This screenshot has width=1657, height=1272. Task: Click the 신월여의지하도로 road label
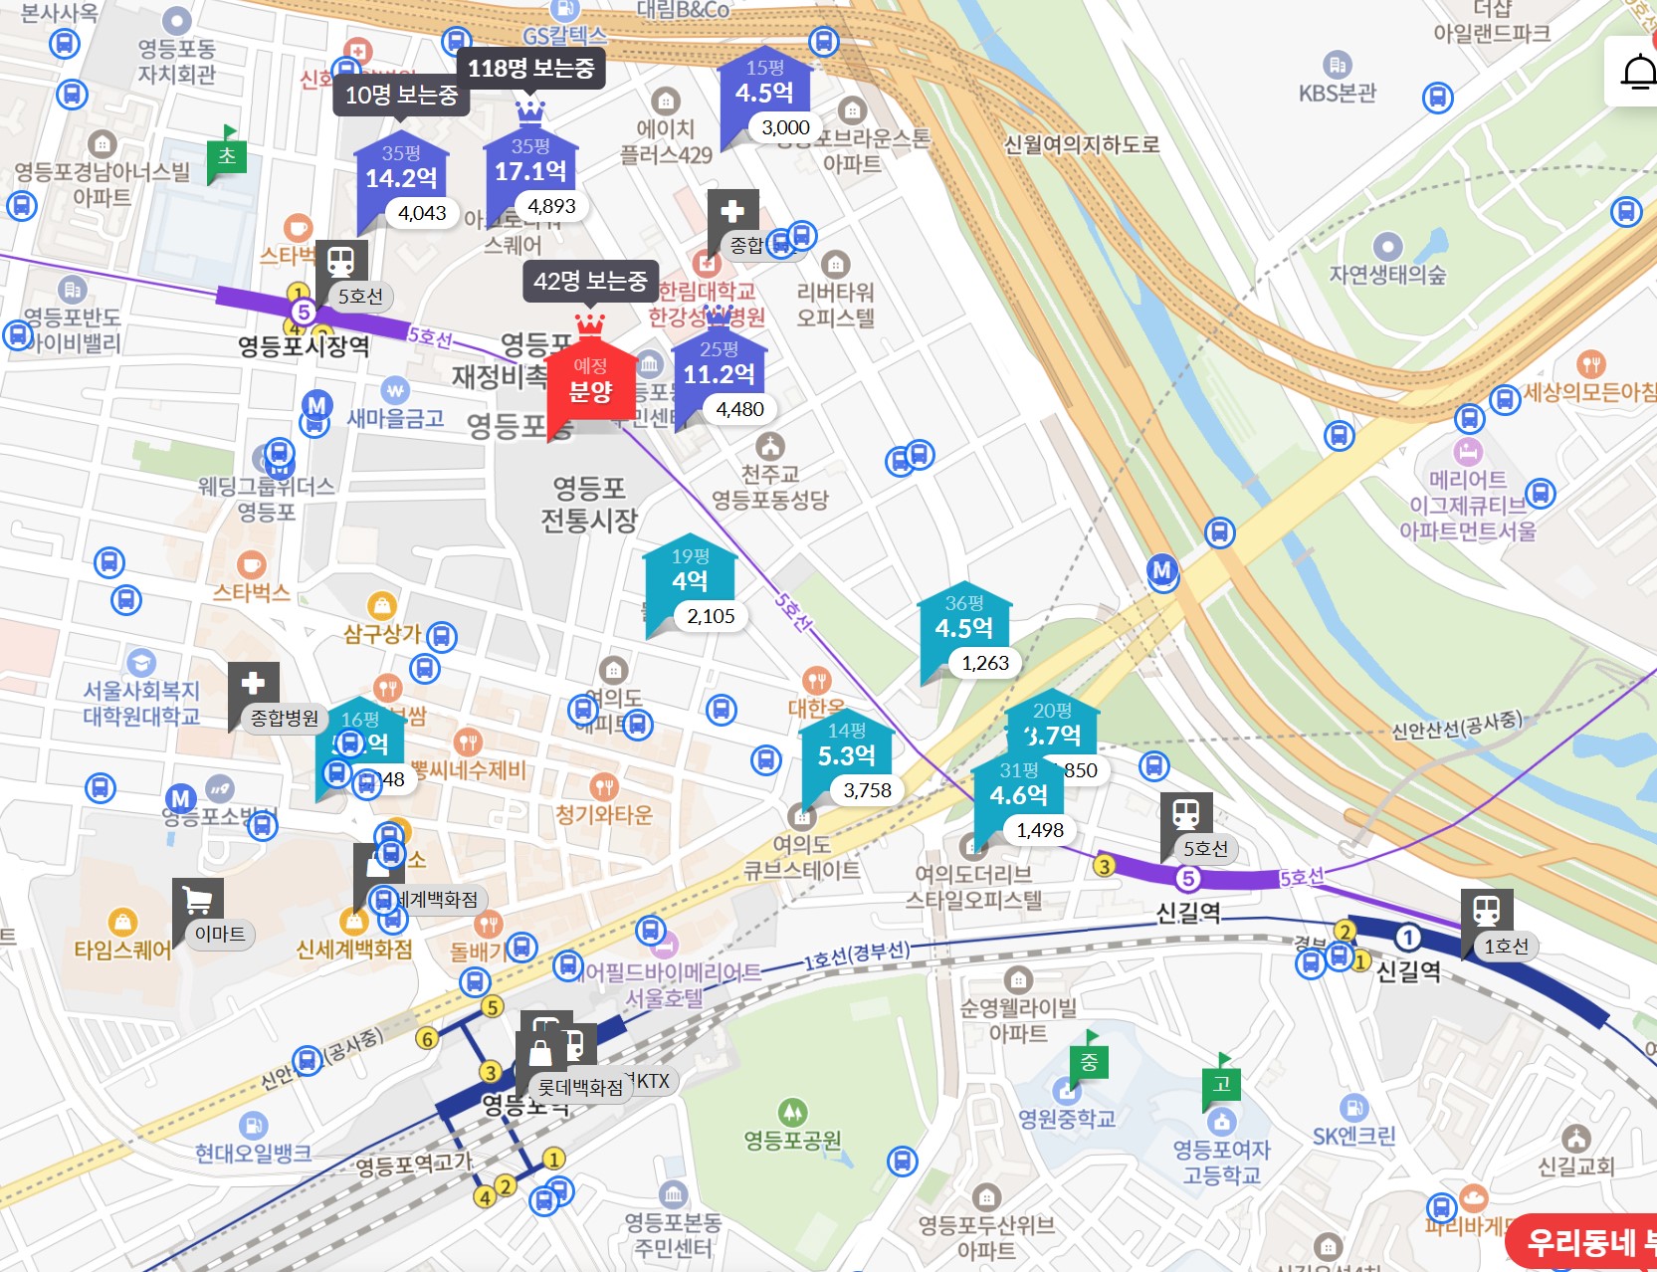click(1082, 145)
